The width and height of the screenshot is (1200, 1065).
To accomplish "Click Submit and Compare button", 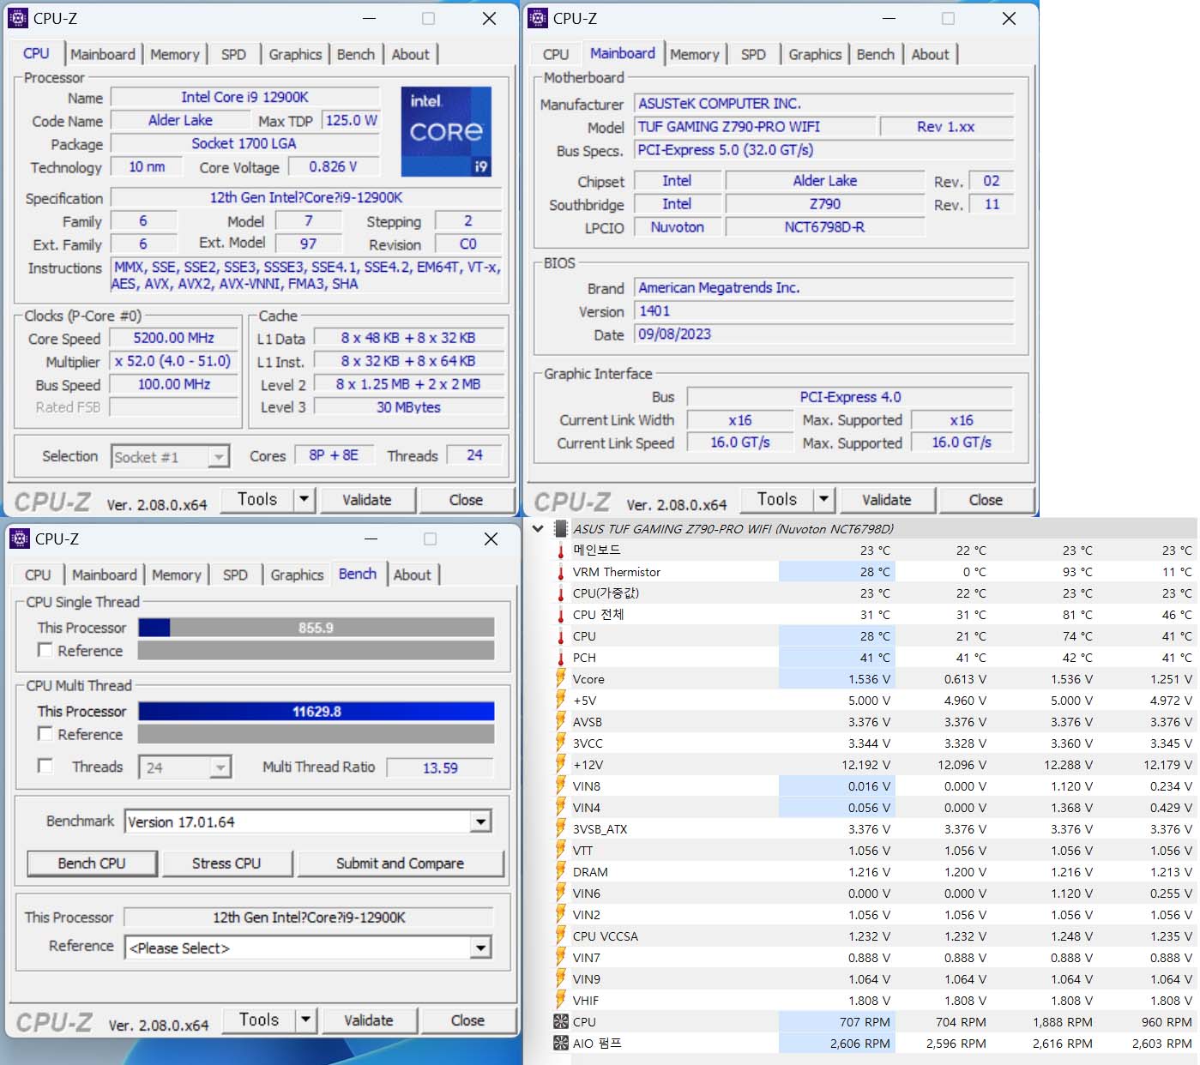I will [x=401, y=863].
